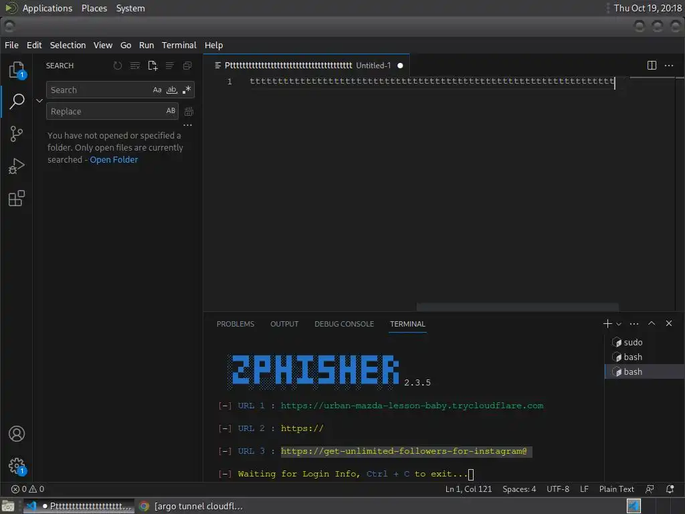Split the editor right
The height and width of the screenshot is (514, 685).
click(x=652, y=66)
